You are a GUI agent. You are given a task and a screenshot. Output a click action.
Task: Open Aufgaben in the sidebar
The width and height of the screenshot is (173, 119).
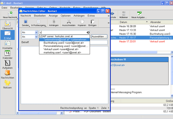(x=8, y=65)
